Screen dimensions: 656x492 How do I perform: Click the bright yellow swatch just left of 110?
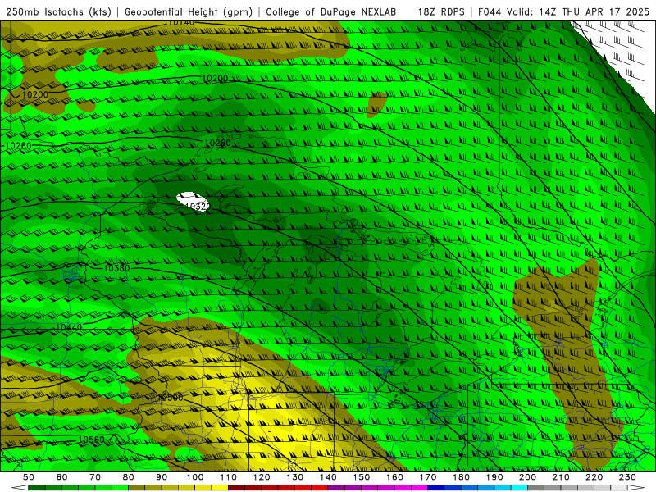click(x=220, y=488)
